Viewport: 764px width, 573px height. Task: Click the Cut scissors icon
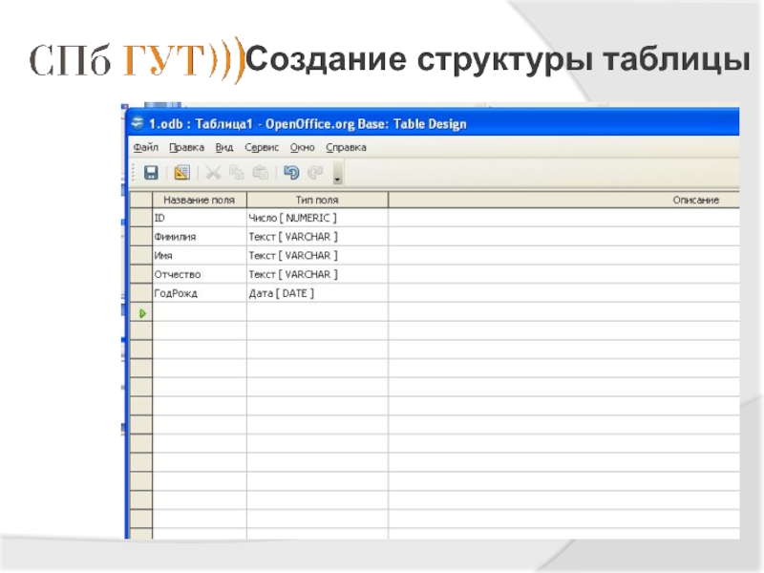213,173
